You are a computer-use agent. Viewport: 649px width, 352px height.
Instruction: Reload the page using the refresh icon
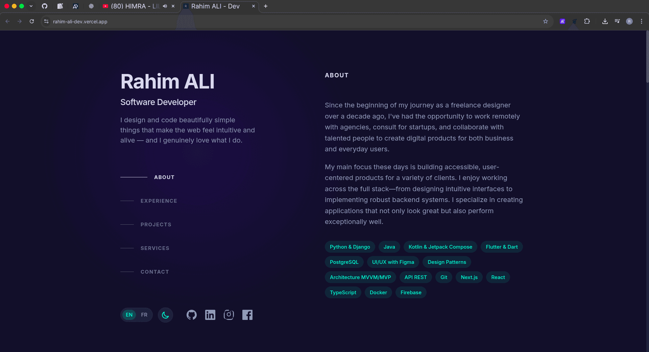(x=31, y=21)
